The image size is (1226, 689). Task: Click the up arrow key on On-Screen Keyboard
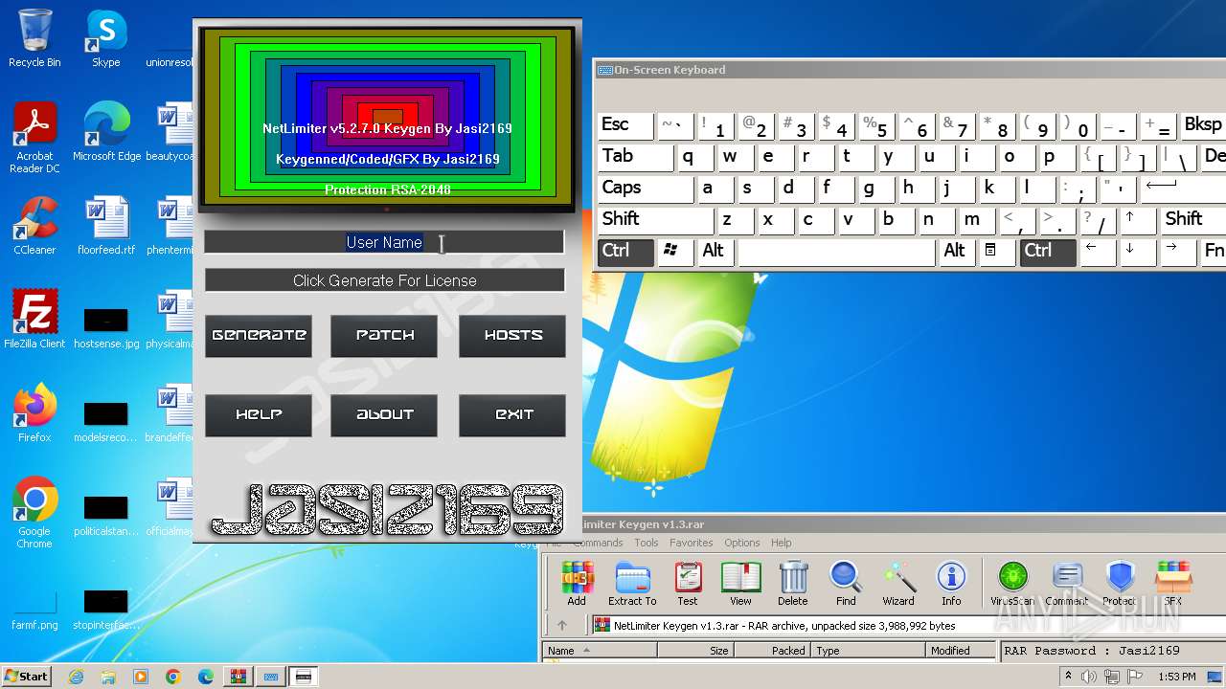pyautogui.click(x=1136, y=220)
